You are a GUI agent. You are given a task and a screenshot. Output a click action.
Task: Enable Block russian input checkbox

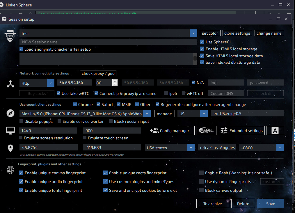[x=111, y=121]
